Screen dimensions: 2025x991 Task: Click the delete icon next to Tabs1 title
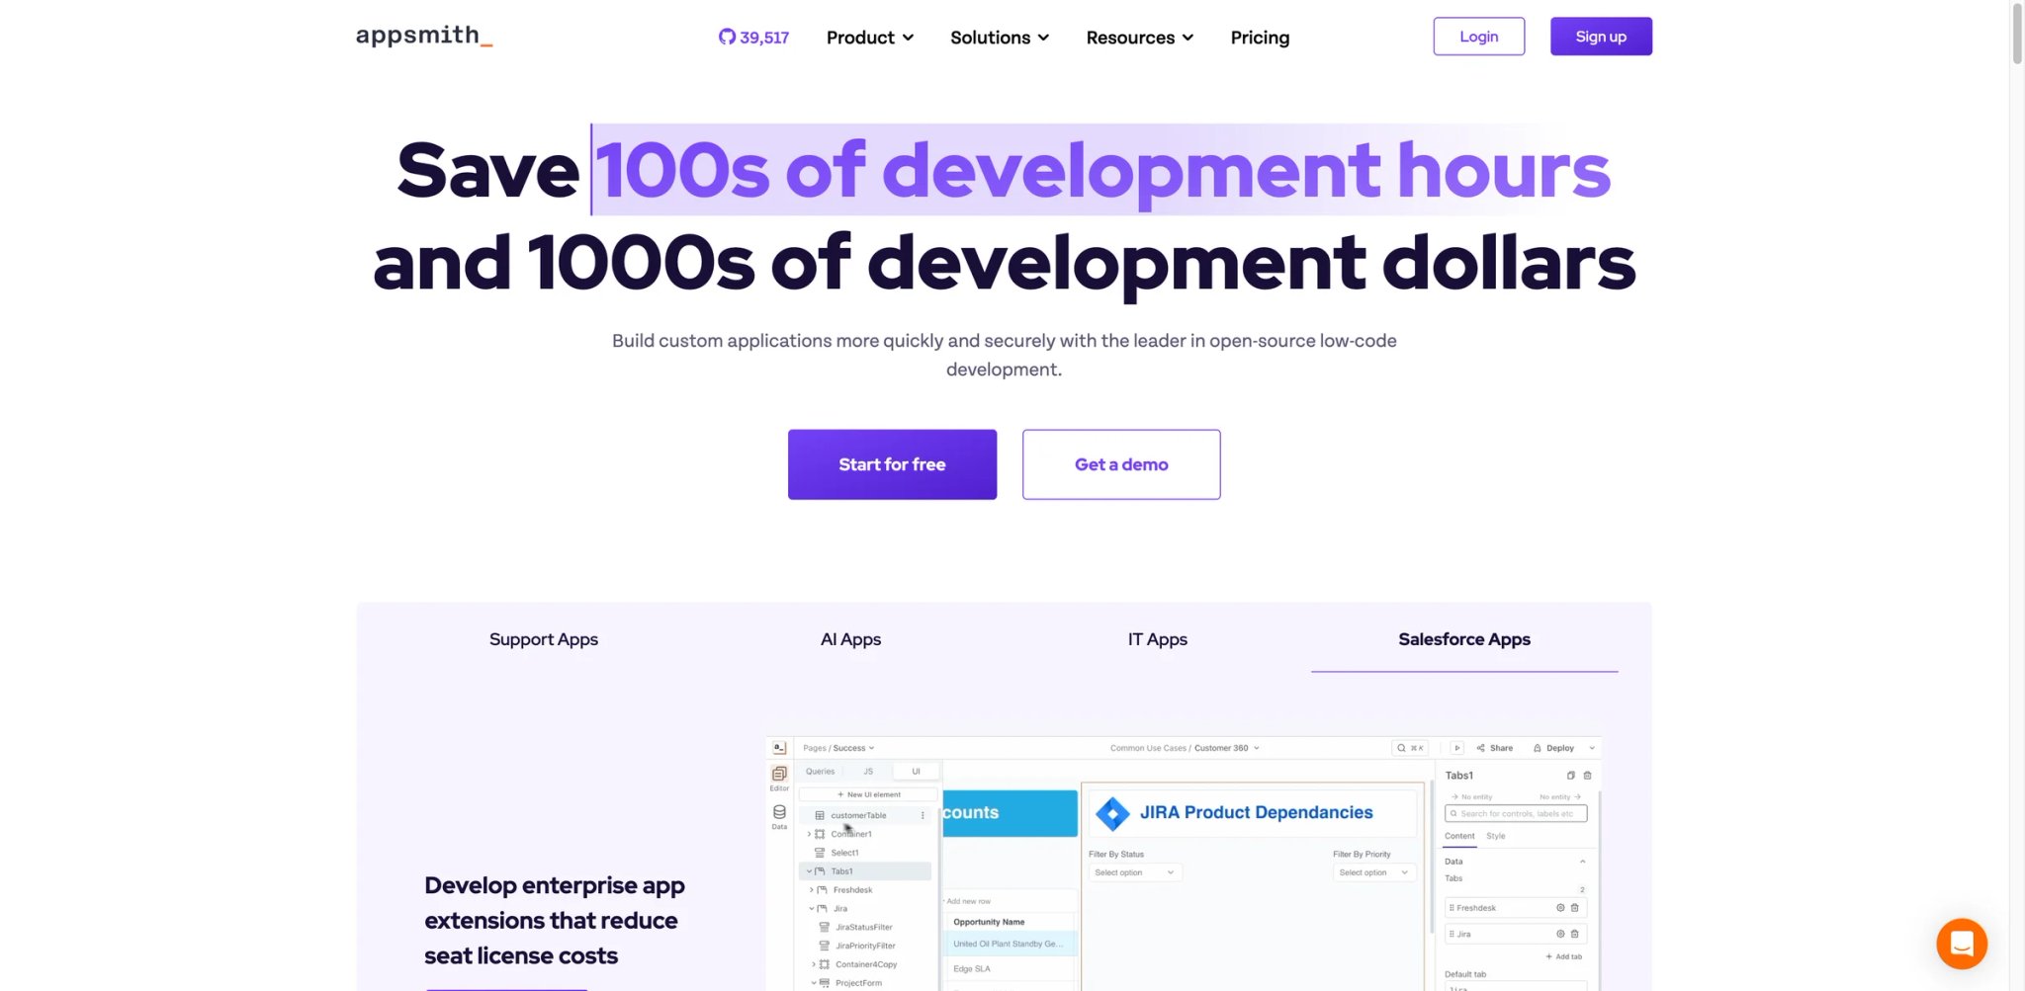[x=1588, y=776]
